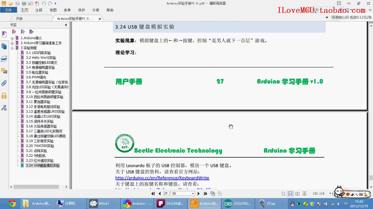Open LESSON2 Arduino window in taskbar

238,204
